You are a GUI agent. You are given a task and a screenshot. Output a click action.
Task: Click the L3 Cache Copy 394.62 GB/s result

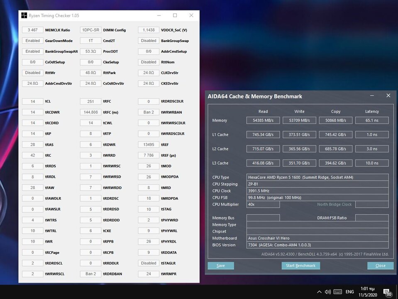[336, 163]
